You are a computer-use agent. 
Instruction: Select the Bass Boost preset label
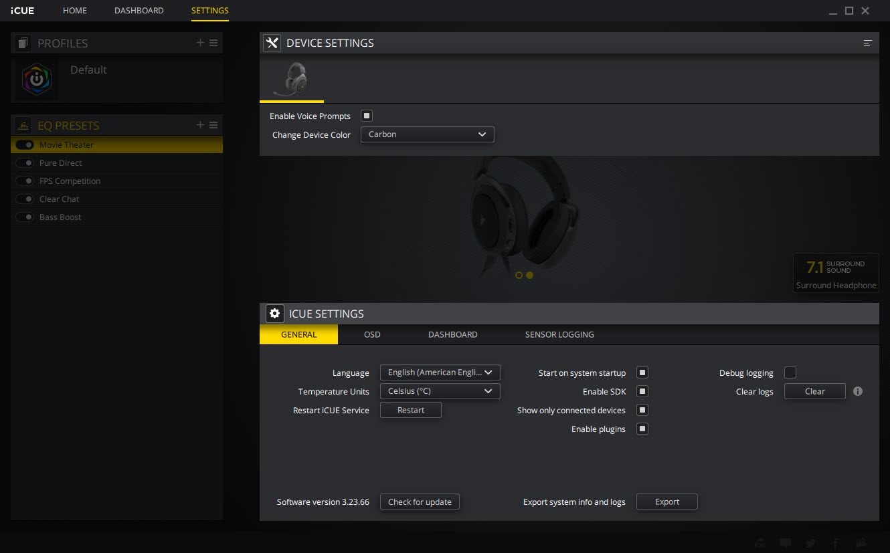pyautogui.click(x=60, y=217)
